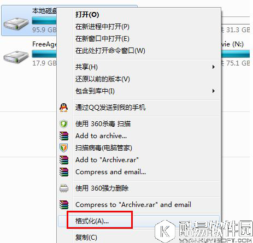Expand the 包含到库中(I) submenu arrow
The image size is (253, 243).
tap(214, 91)
